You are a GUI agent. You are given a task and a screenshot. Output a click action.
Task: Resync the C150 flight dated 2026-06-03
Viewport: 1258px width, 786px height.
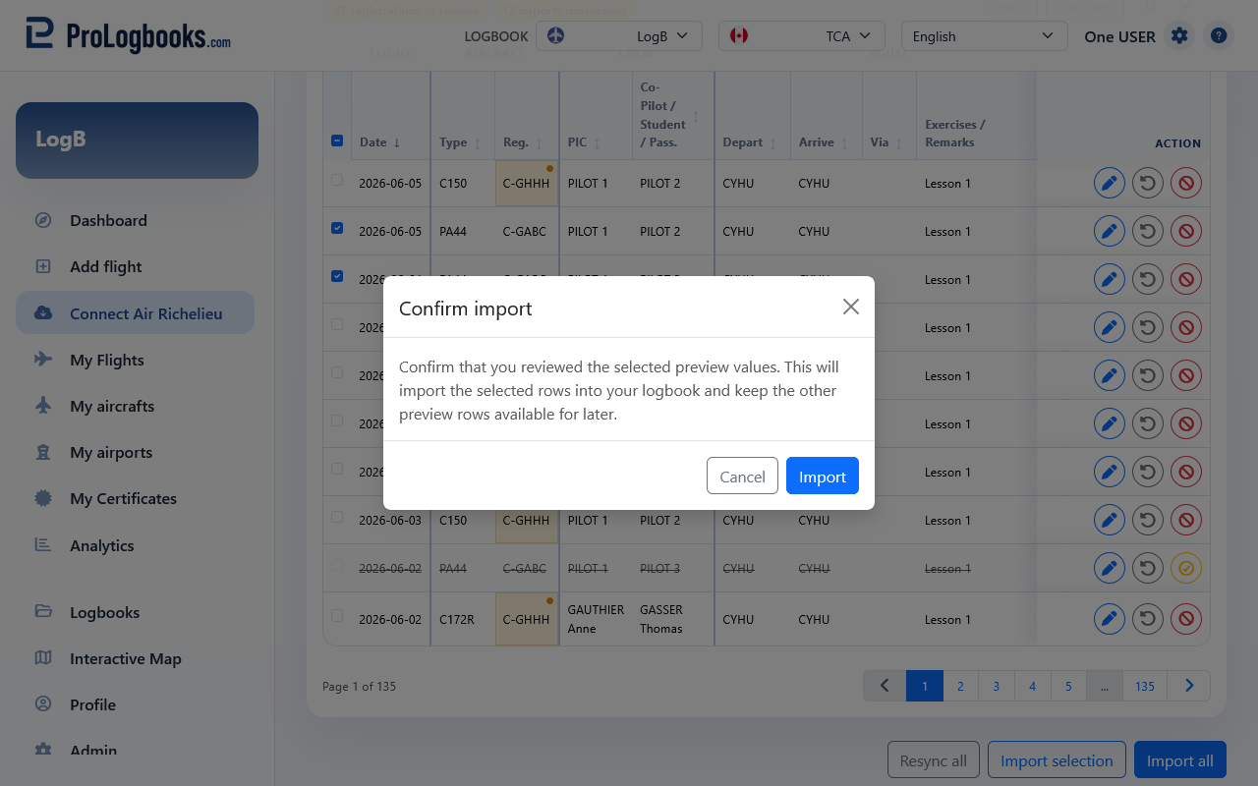1148,520
